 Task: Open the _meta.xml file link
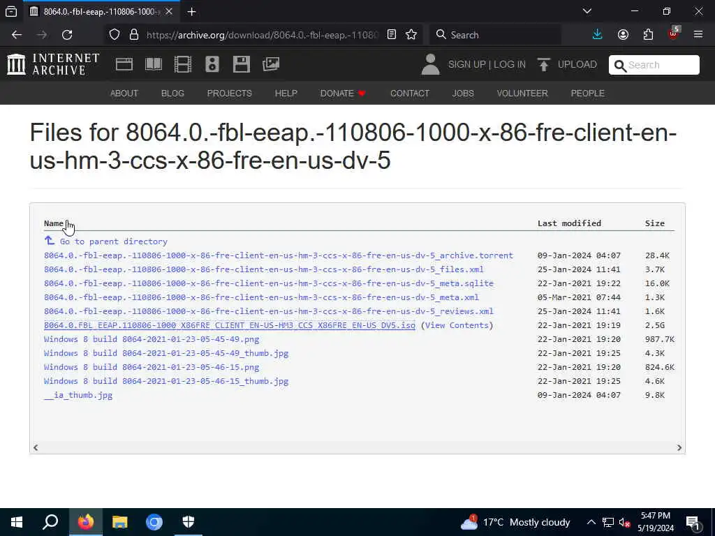tap(261, 297)
